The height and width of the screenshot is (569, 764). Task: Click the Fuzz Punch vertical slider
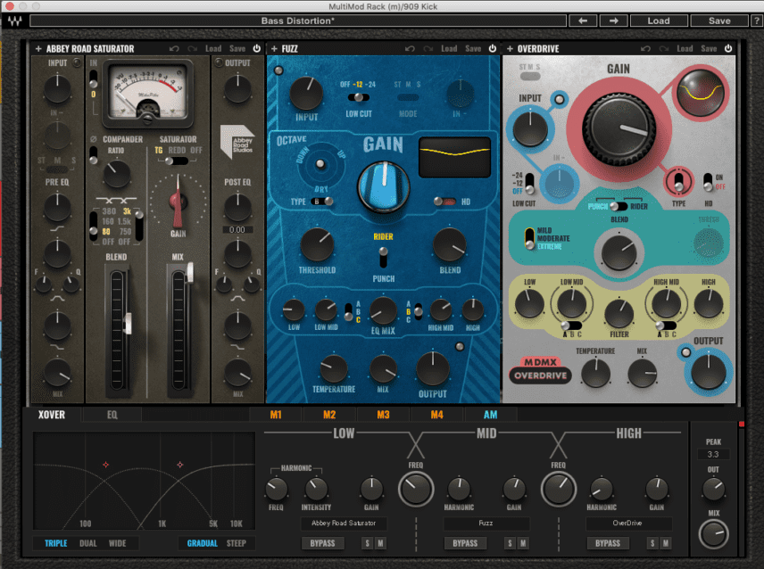click(384, 258)
